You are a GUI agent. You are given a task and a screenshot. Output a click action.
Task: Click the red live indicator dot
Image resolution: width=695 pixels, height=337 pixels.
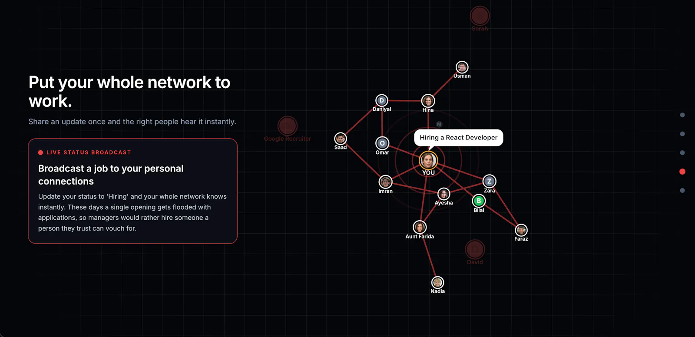click(40, 152)
